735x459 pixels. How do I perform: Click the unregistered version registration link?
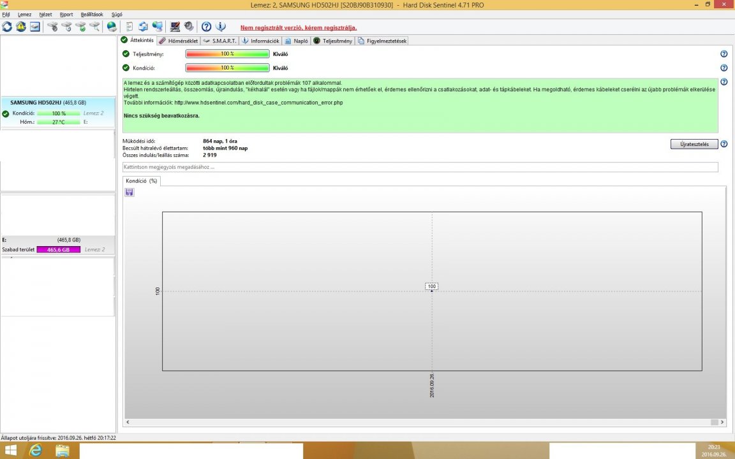299,27
